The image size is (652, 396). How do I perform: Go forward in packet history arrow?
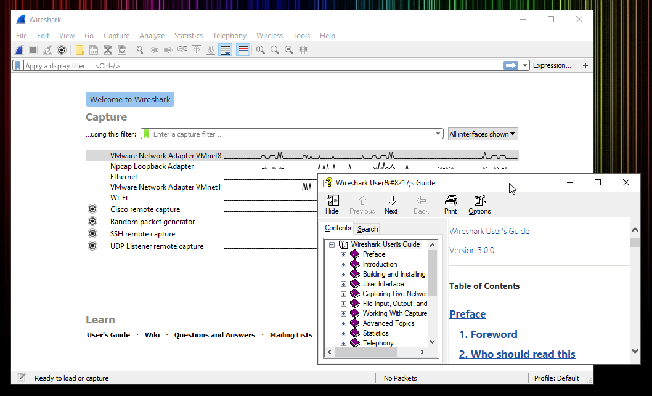coord(168,50)
